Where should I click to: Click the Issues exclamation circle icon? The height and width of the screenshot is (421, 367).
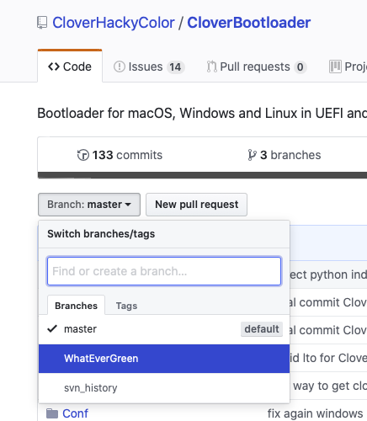pyautogui.click(x=120, y=67)
